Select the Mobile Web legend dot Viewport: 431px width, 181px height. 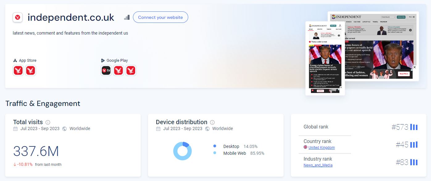[x=215, y=153]
